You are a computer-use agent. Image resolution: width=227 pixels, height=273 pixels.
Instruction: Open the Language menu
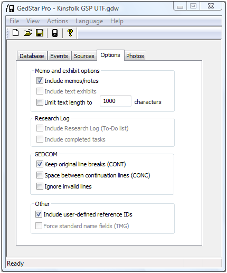pos(89,21)
